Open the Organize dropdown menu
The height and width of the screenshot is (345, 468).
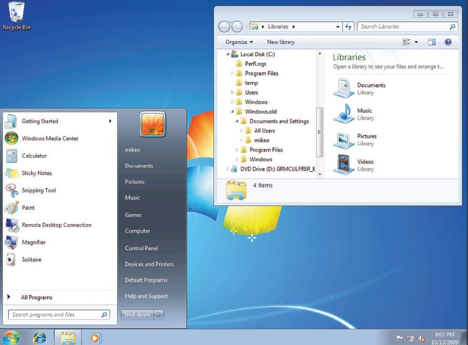[239, 42]
